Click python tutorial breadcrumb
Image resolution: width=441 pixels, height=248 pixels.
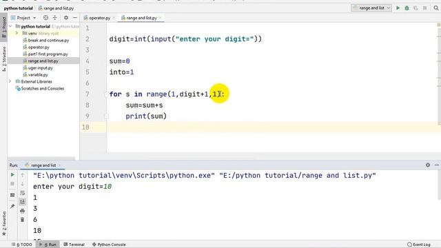[19, 8]
